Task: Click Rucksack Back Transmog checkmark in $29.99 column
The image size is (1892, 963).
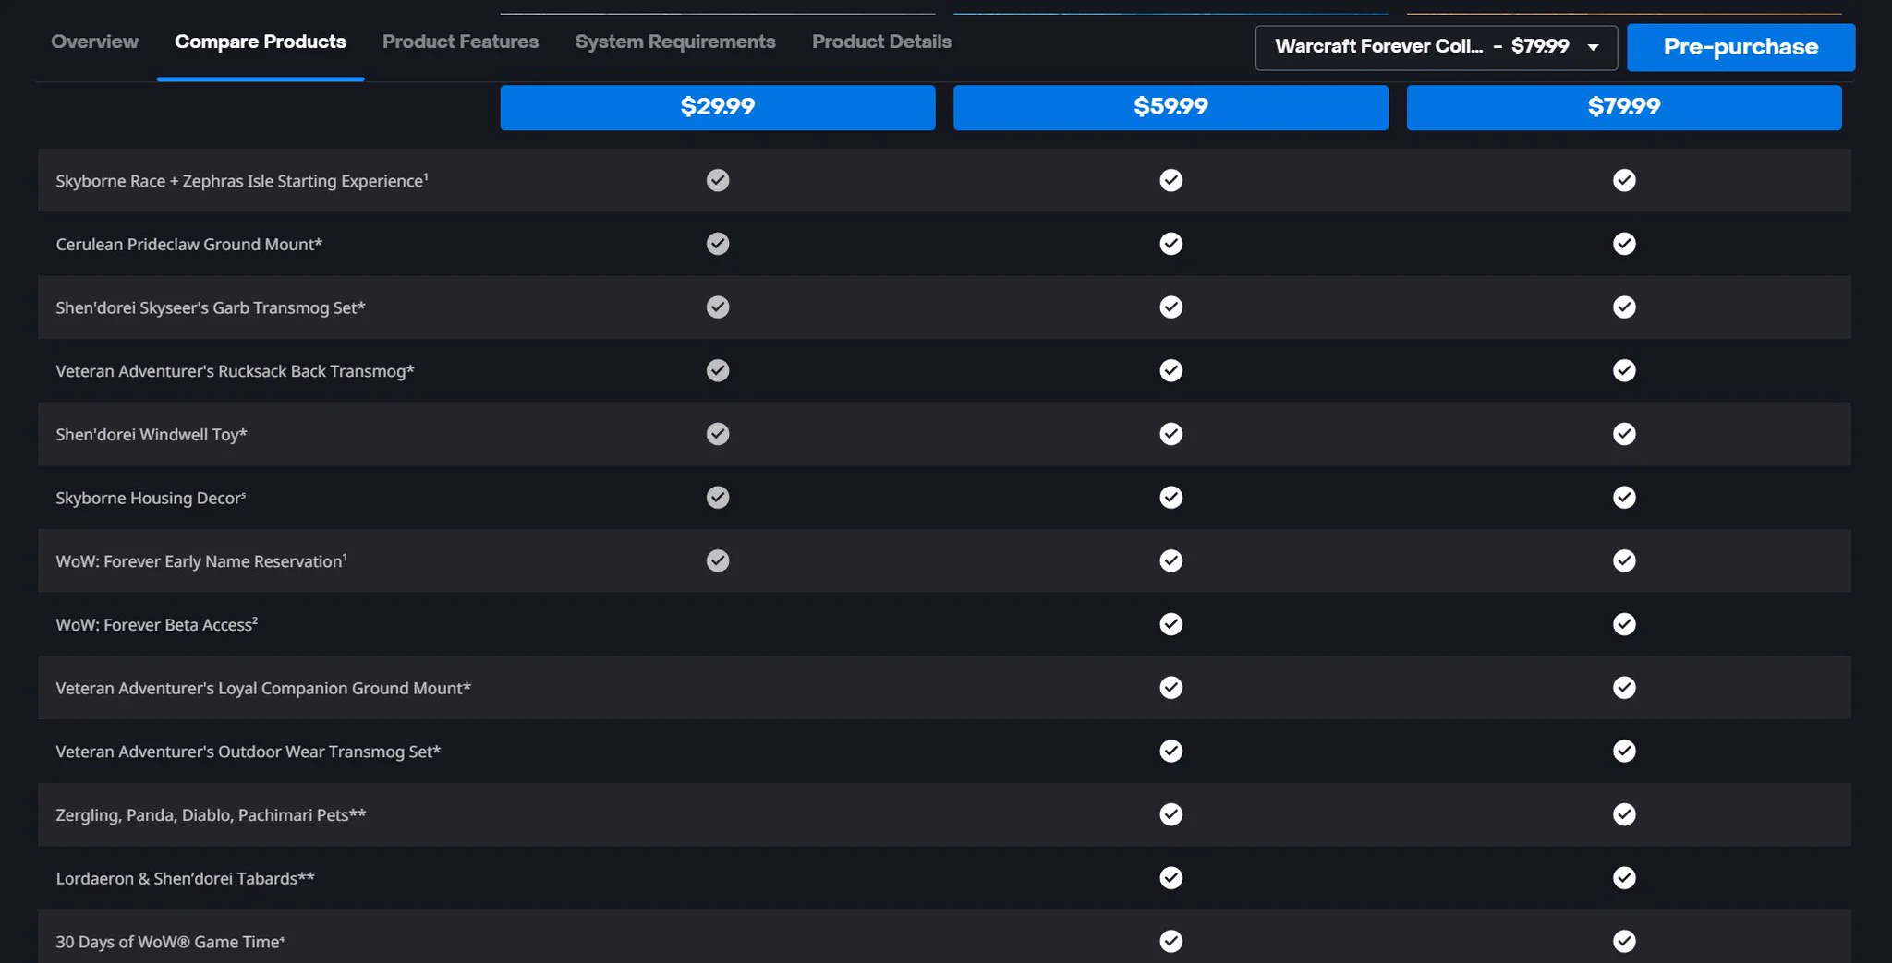Action: 718,370
